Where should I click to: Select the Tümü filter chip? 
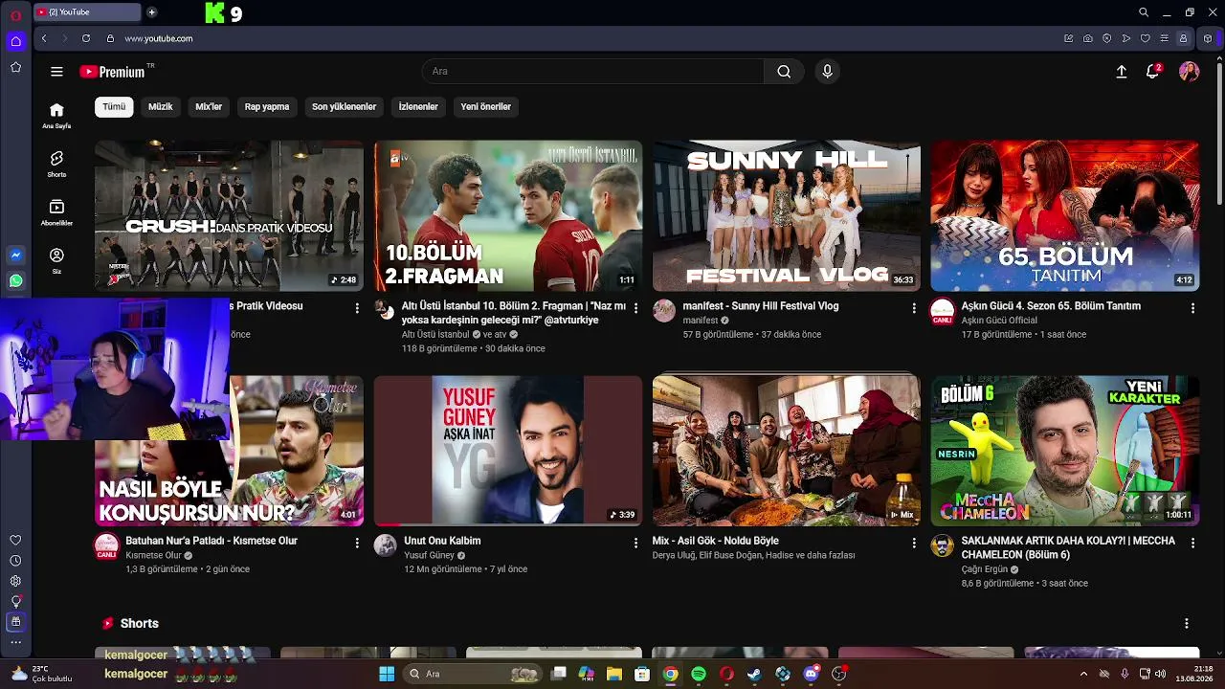[x=114, y=106]
